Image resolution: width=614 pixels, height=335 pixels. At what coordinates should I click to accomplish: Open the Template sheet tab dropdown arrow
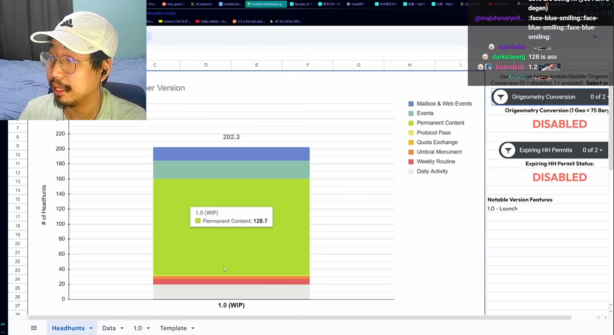[193, 328]
